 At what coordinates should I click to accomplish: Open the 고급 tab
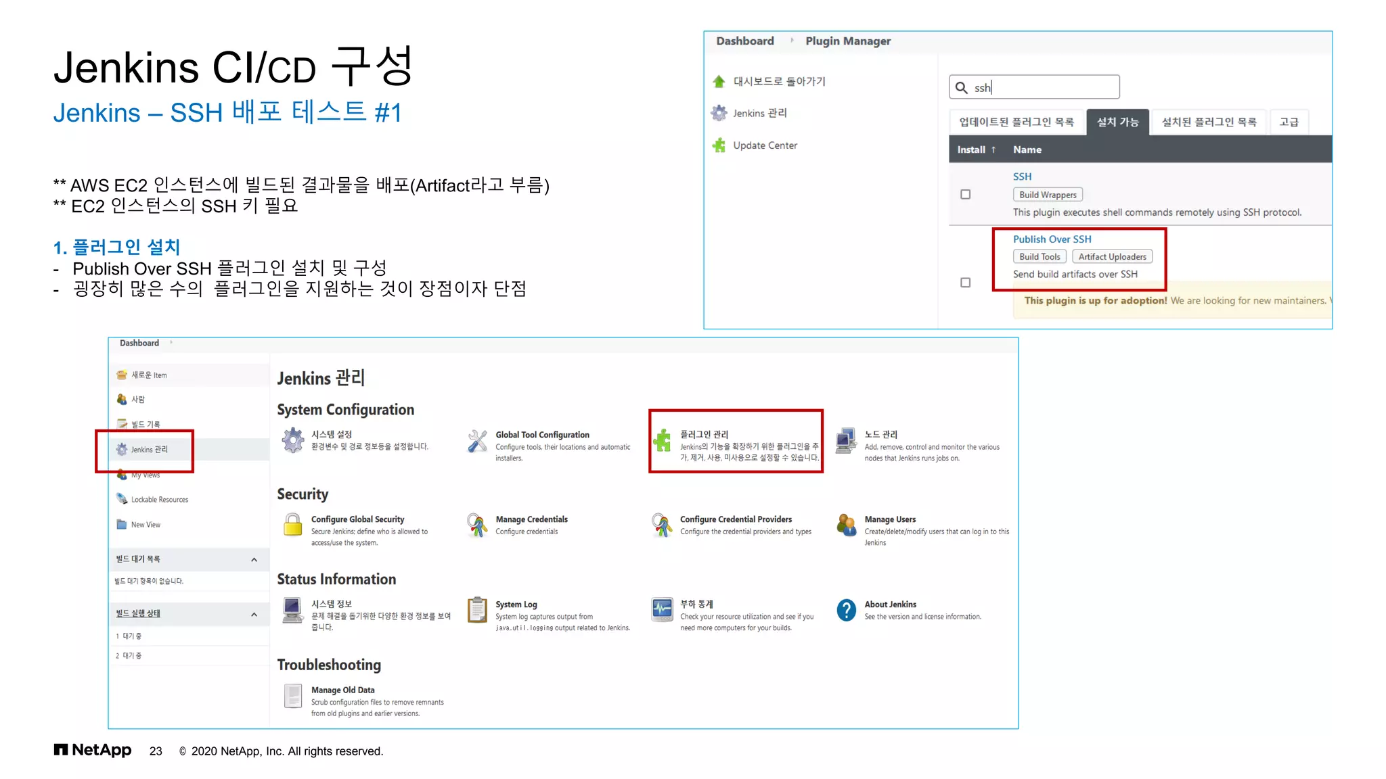[1289, 122]
